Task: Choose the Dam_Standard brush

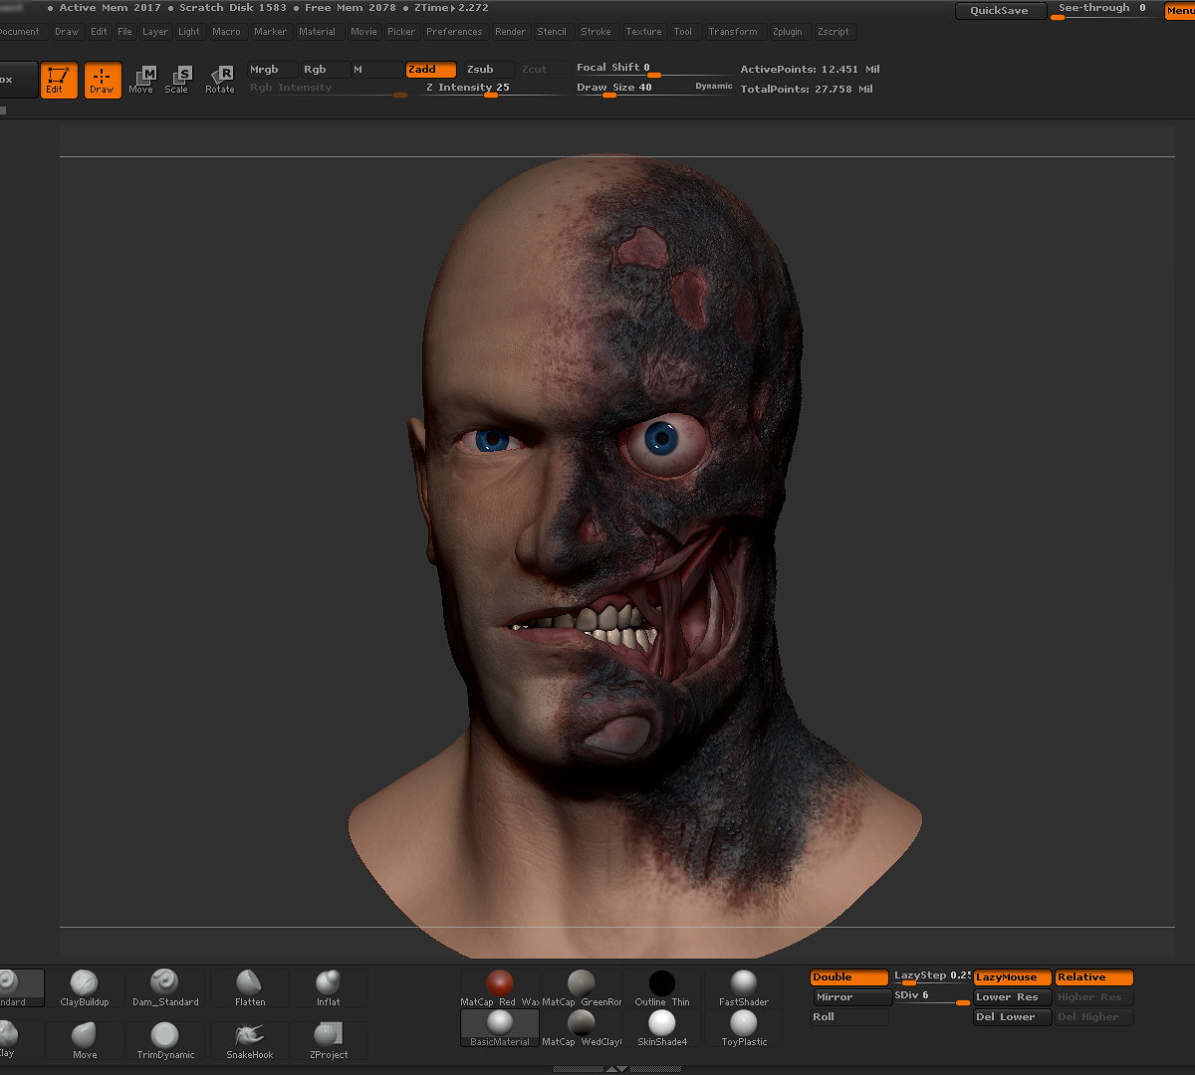Action: tap(165, 987)
